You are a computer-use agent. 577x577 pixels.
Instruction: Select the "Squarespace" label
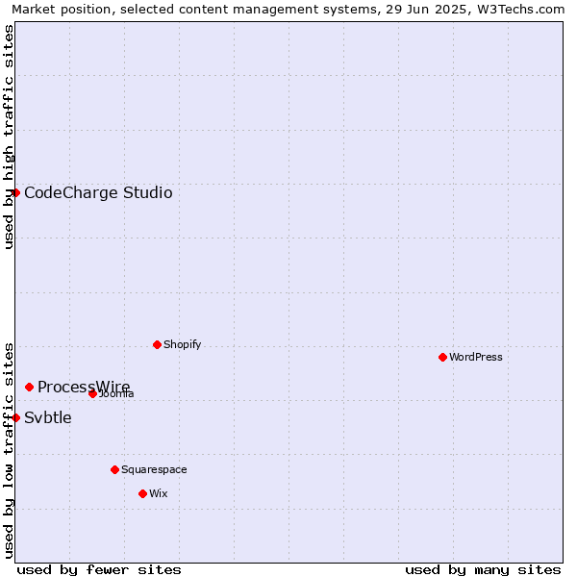[154, 470]
